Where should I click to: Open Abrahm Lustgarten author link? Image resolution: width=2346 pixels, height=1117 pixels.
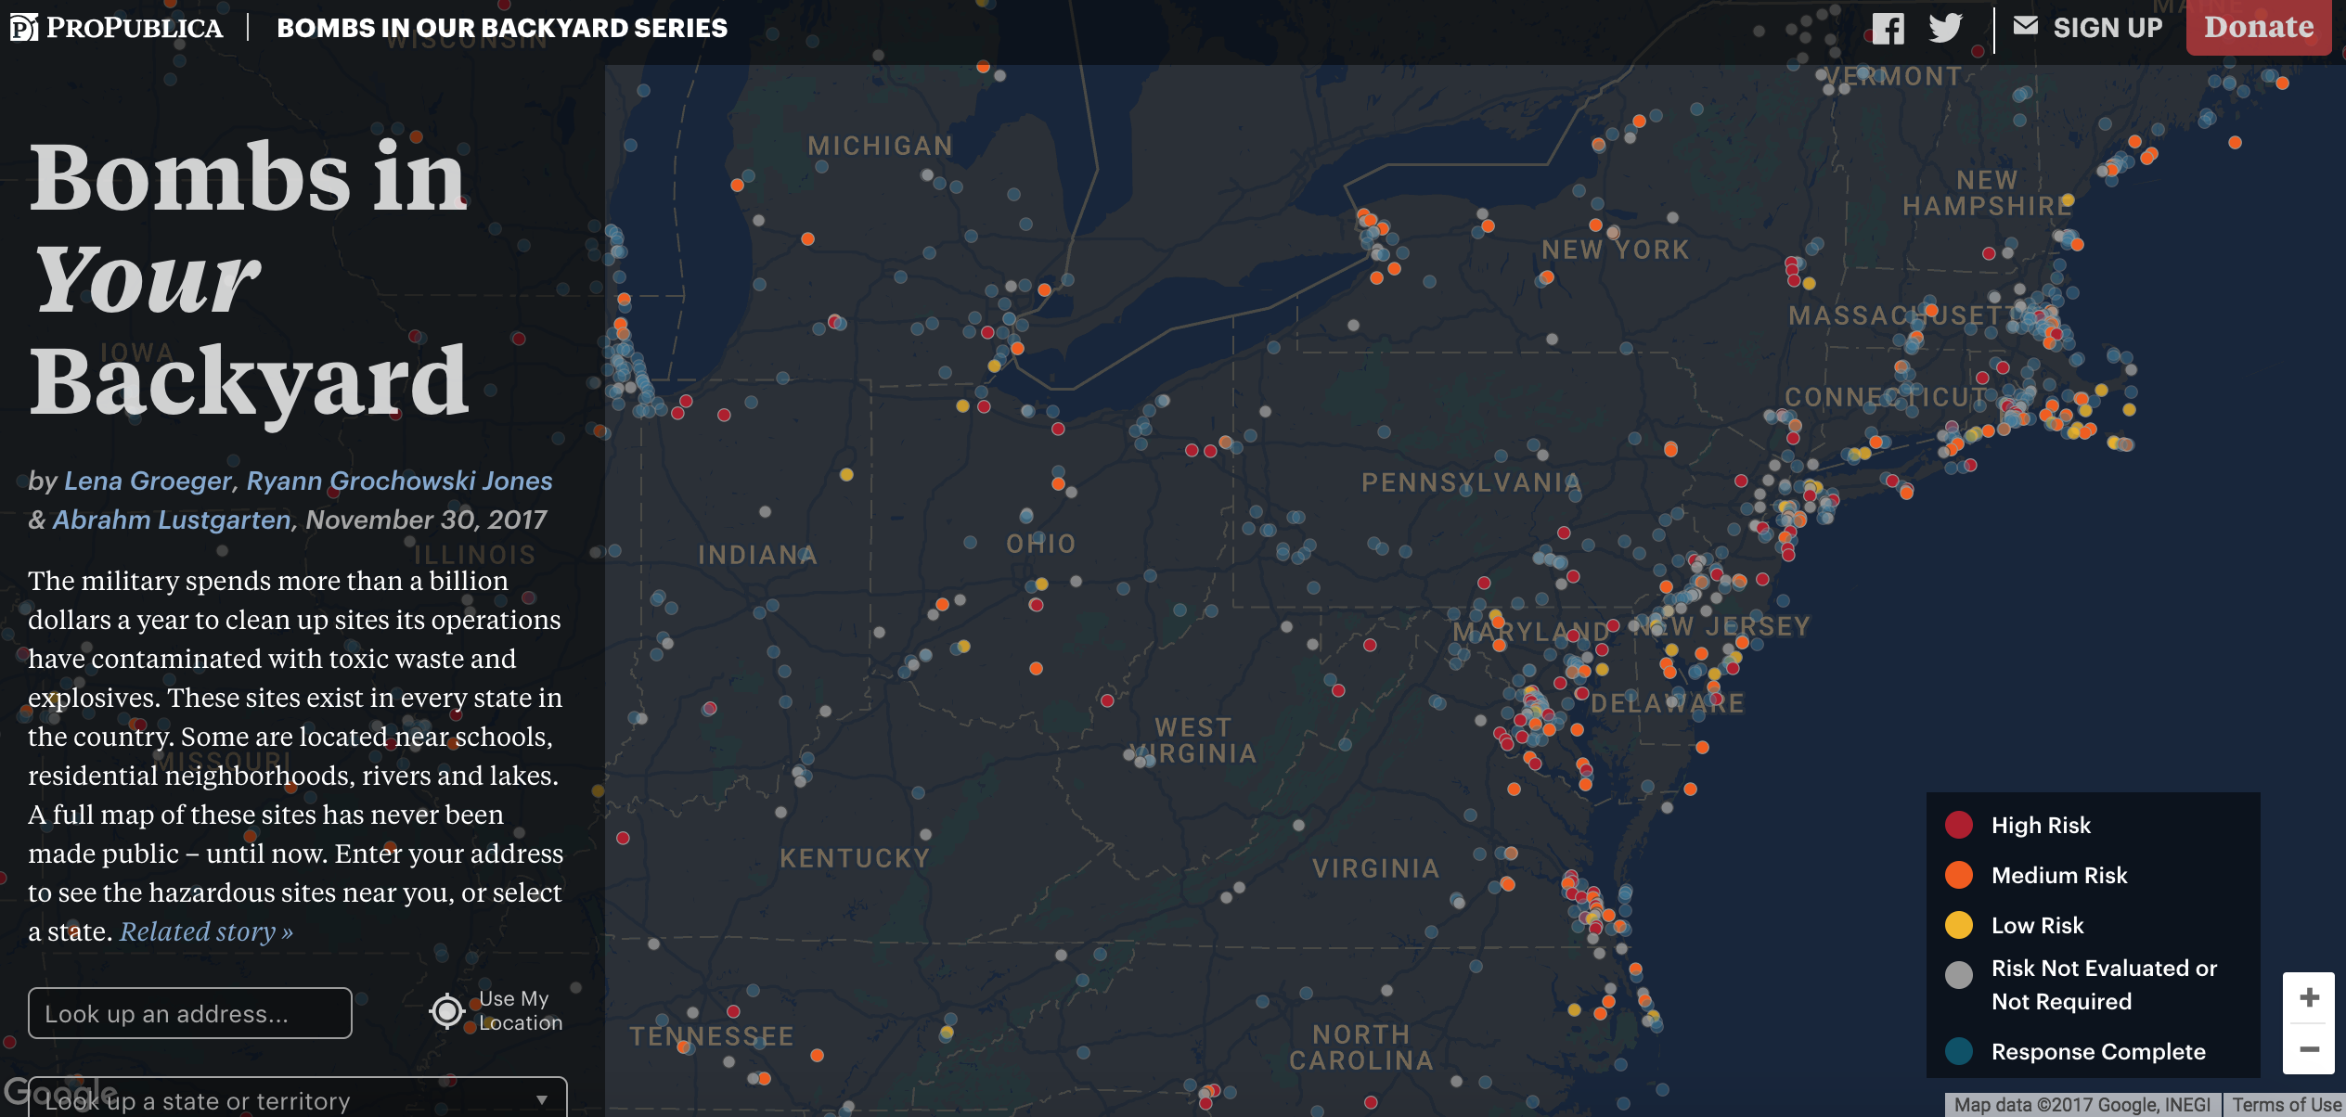point(172,520)
